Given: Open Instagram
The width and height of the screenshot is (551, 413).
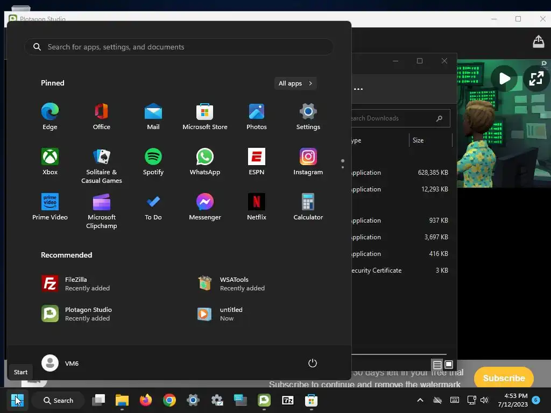Looking at the screenshot, I should [308, 162].
